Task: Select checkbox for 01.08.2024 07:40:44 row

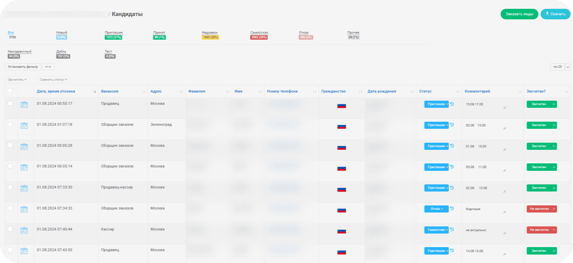Action: [x=10, y=229]
